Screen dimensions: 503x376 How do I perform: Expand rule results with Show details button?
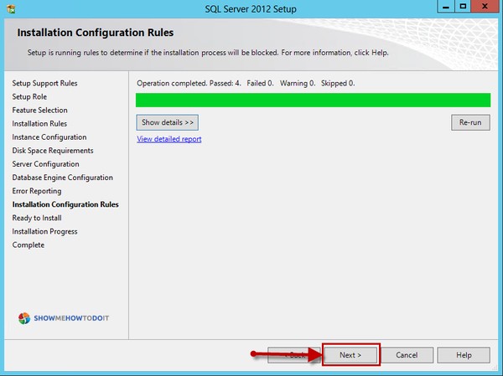coord(168,122)
